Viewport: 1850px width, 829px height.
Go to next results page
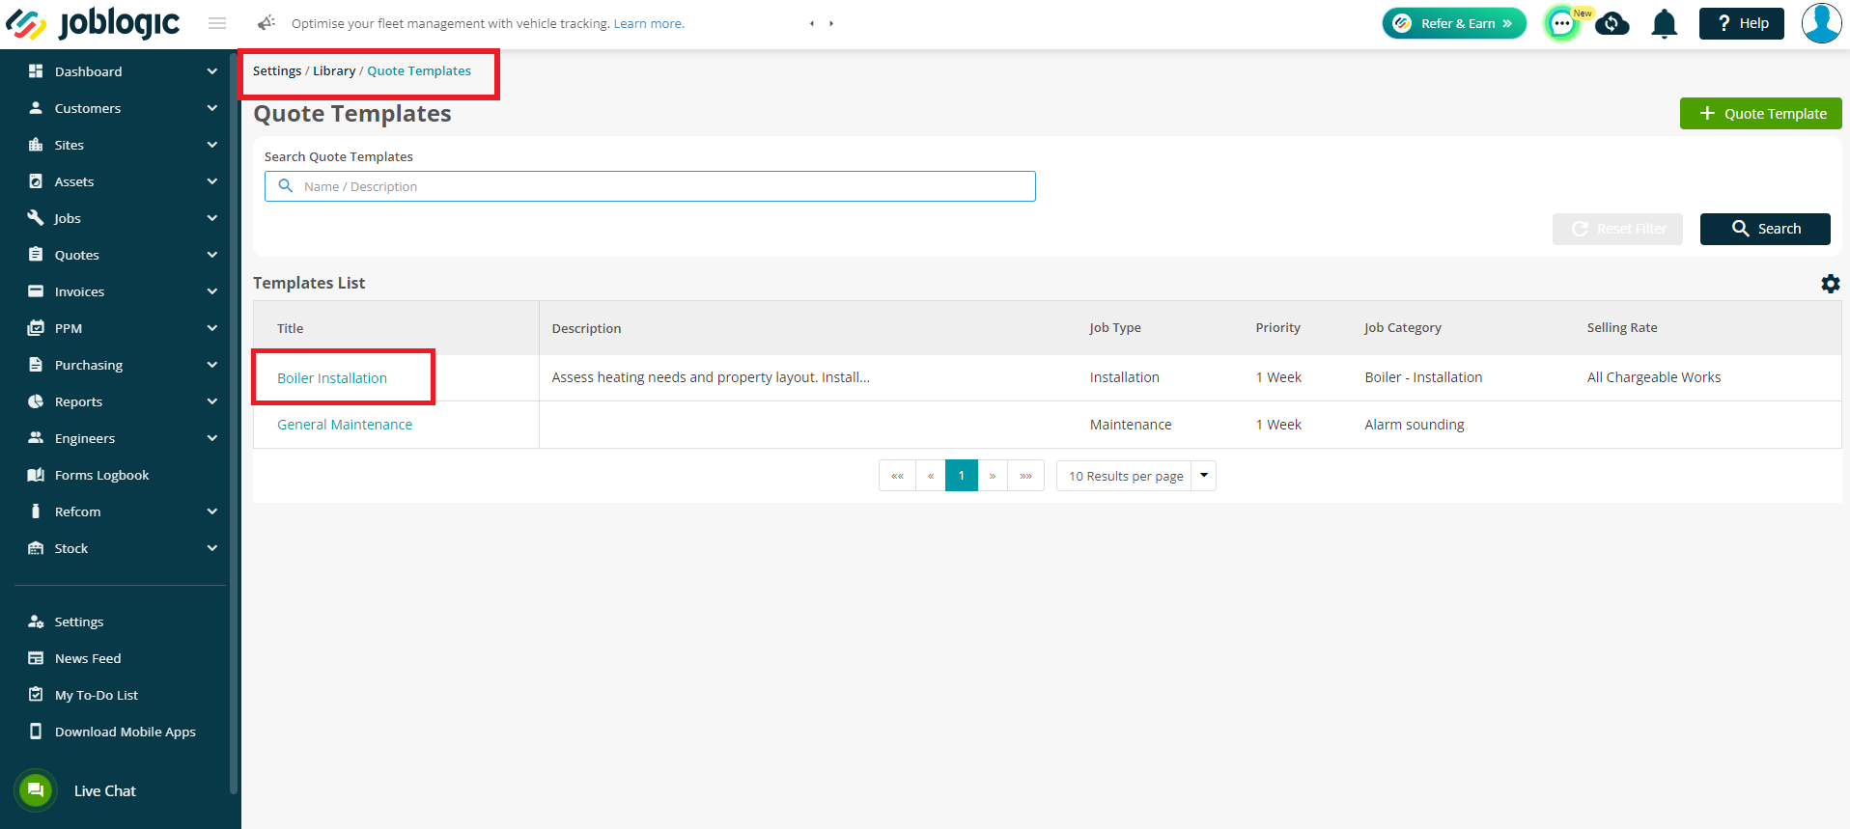(x=993, y=476)
